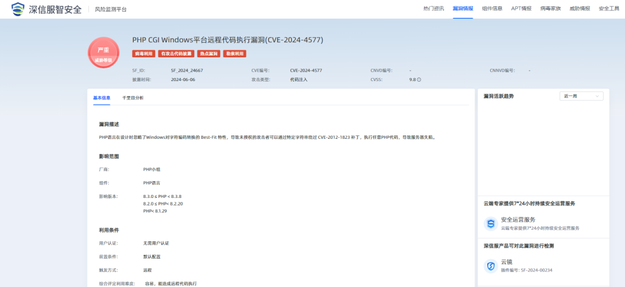Click the component value PHP语言
The image size is (625, 287).
[152, 183]
